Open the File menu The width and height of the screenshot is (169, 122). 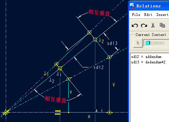136,15
